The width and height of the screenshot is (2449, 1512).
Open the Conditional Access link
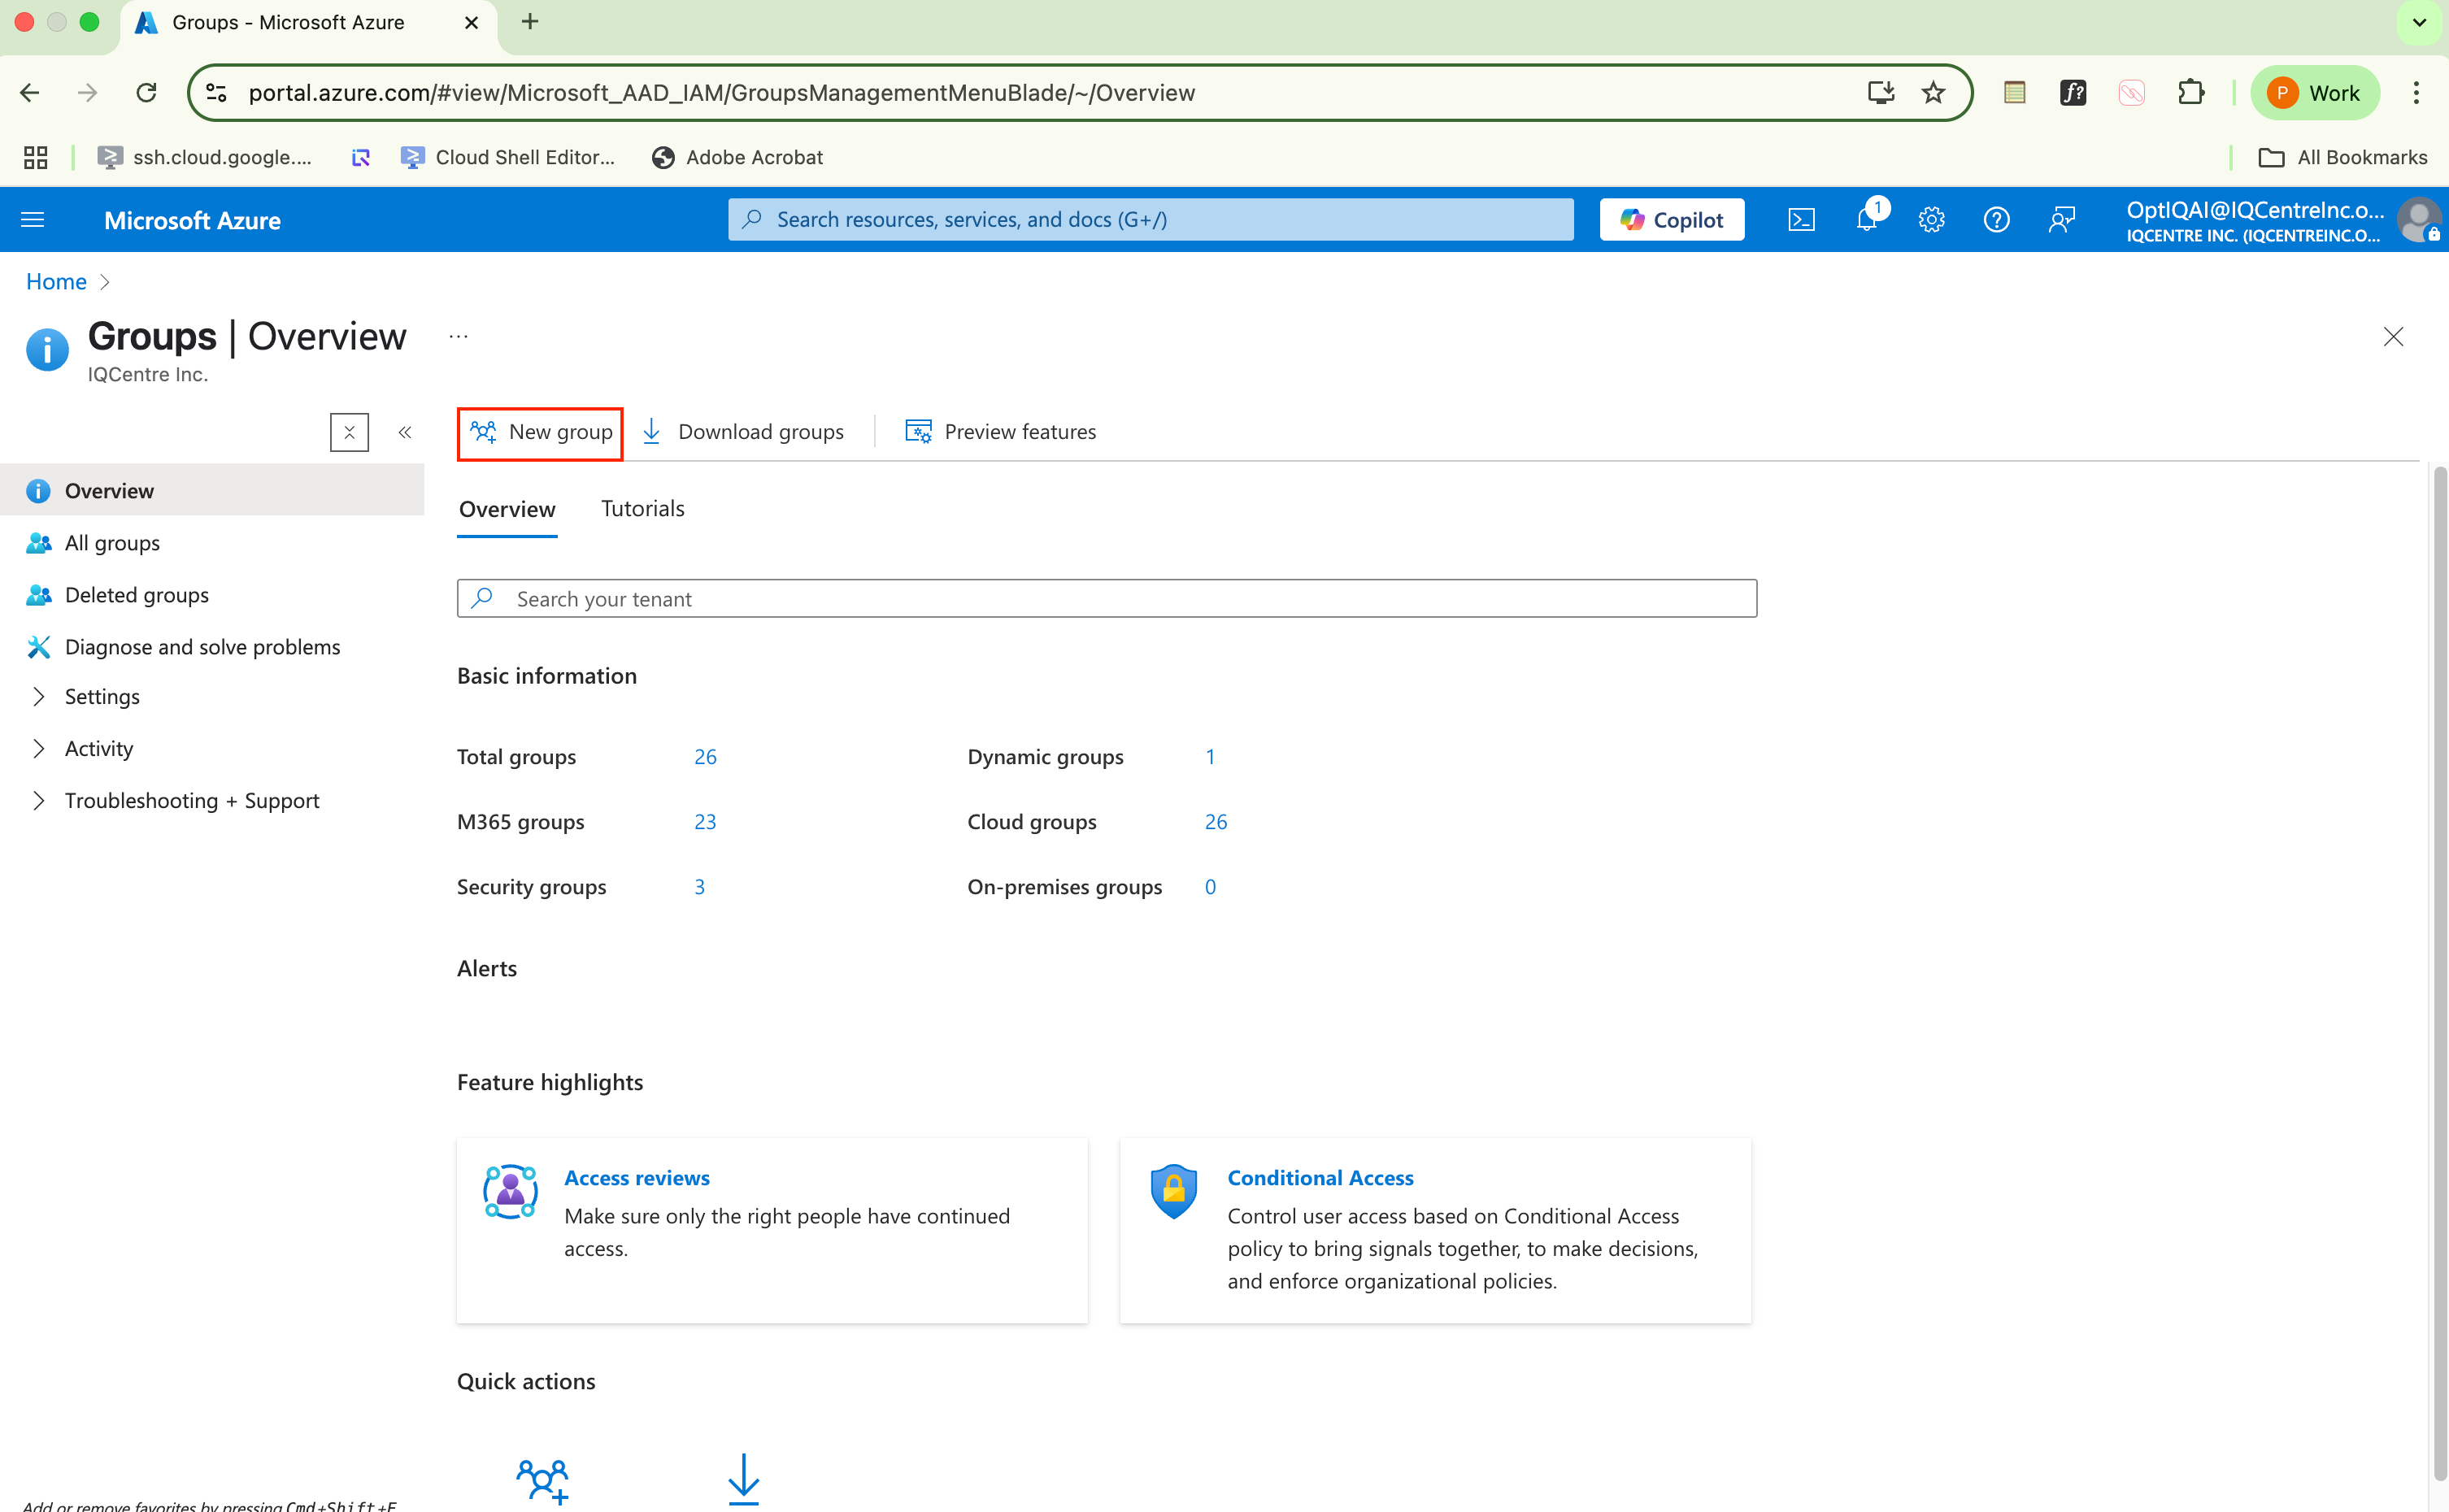[x=1320, y=1178]
